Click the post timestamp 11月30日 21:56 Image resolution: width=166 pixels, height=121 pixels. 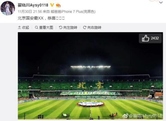pyautogui.click(x=30, y=11)
